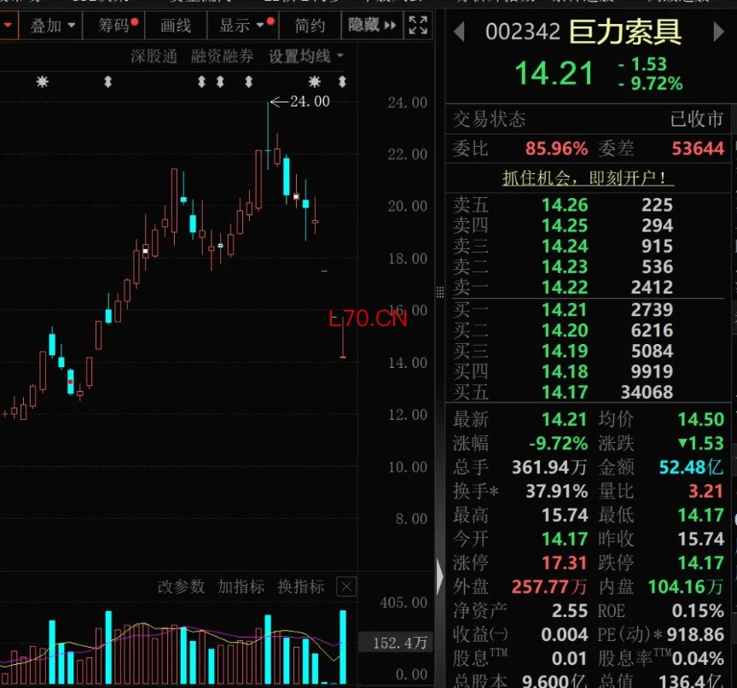Click the second sun-shaped event marker
737x688 pixels.
pos(315,82)
